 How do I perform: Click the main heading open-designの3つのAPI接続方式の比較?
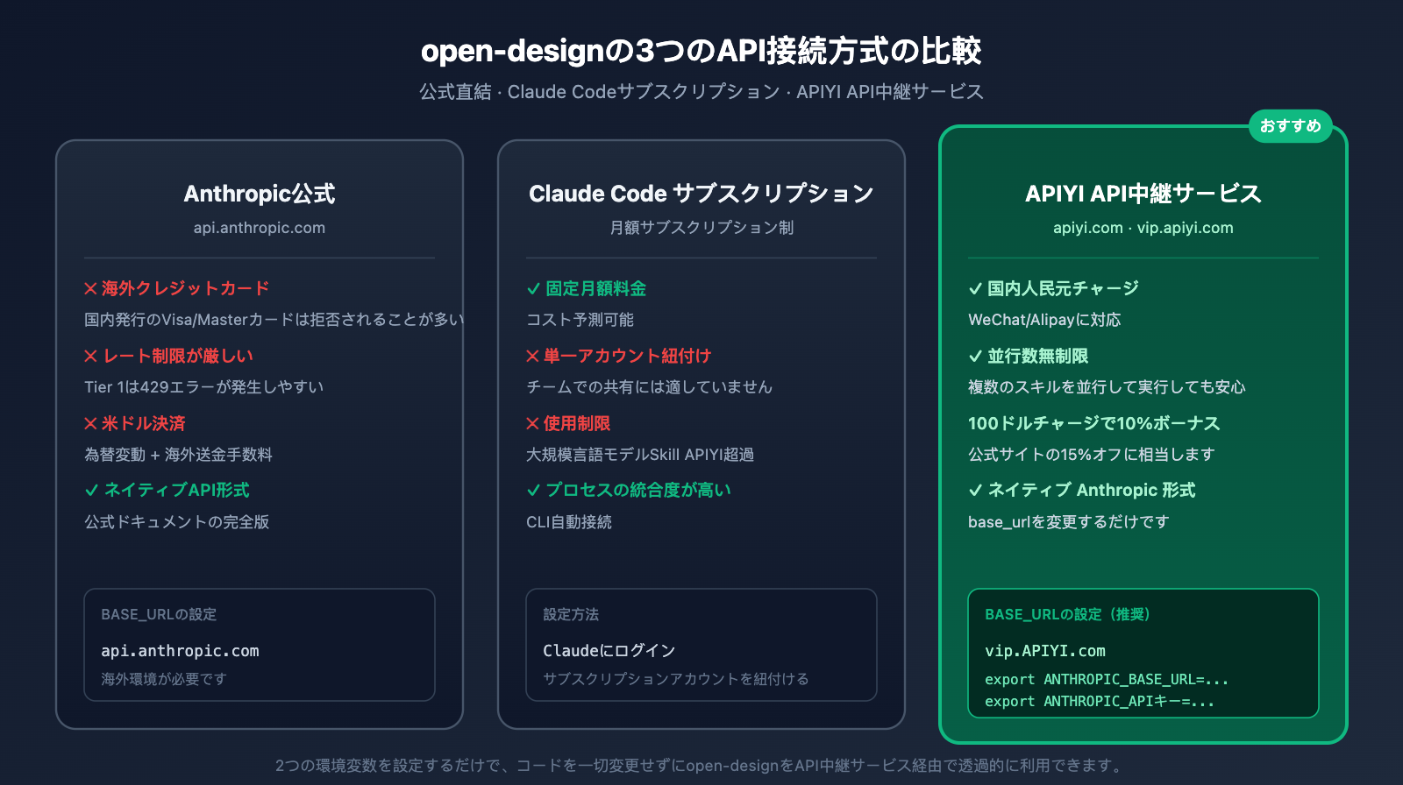click(701, 51)
